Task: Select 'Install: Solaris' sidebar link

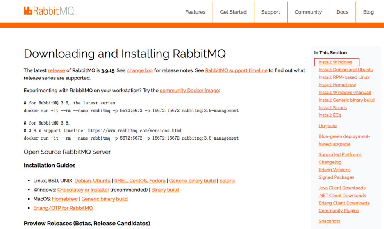Action: tap(332, 108)
